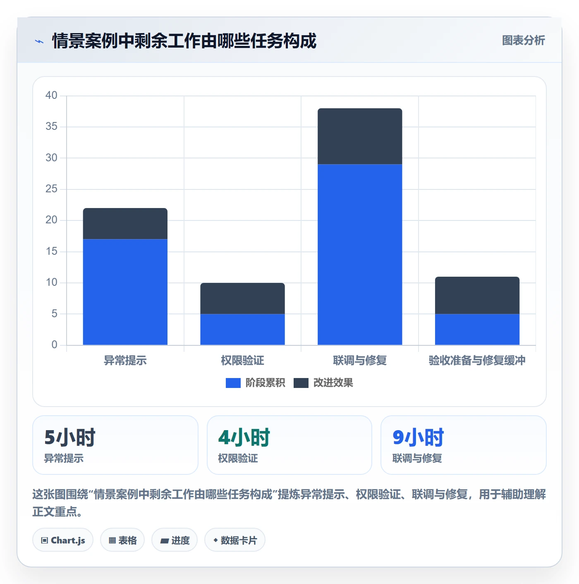Click the y-axis value 35
This screenshot has height=584, width=579.
tap(51, 127)
